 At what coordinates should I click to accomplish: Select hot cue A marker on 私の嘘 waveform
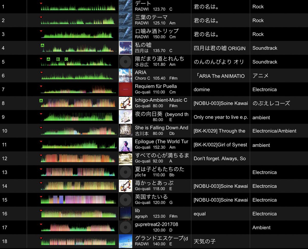point(43,45)
